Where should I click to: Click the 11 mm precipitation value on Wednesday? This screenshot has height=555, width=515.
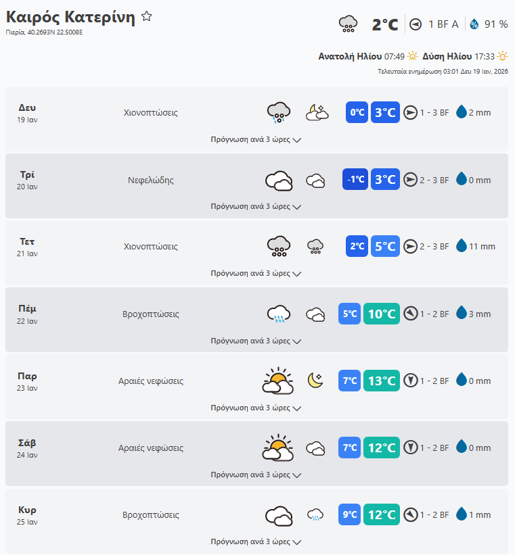point(482,247)
